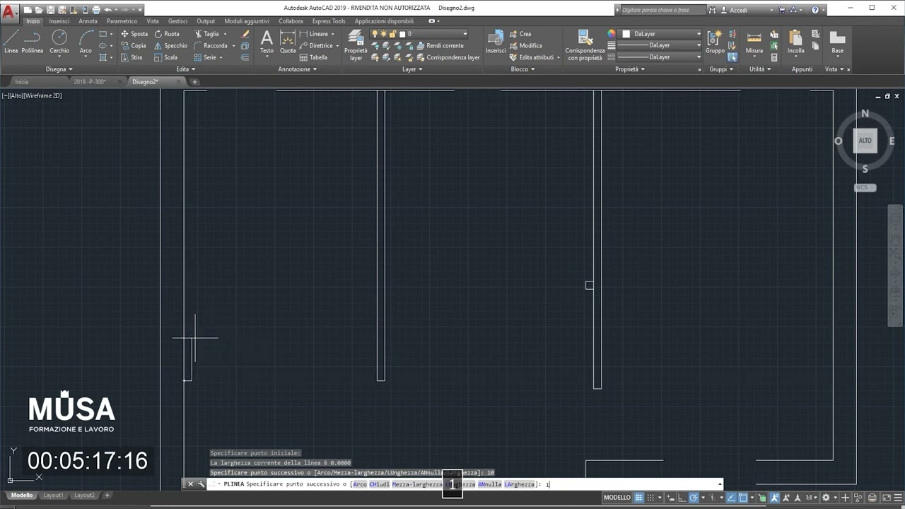Open the Express Tools ribbon tab

tap(329, 21)
